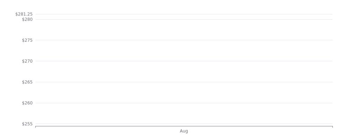Click the left end tick of x-axis
The image size is (350, 140).
35,127
